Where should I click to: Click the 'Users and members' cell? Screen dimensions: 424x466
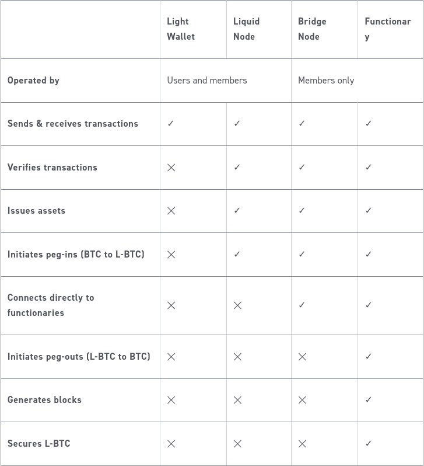(207, 81)
